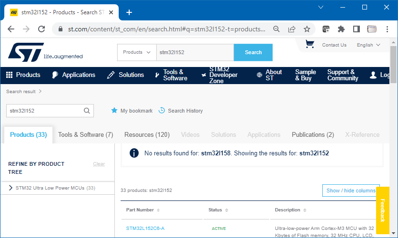Screen dimensions: 398x238
Task: Open the Extensions puzzle icon
Action: 341,29
